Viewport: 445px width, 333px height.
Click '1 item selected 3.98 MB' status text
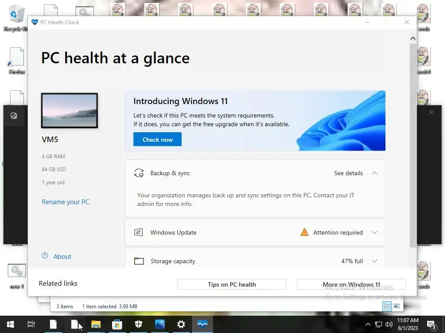click(x=110, y=307)
